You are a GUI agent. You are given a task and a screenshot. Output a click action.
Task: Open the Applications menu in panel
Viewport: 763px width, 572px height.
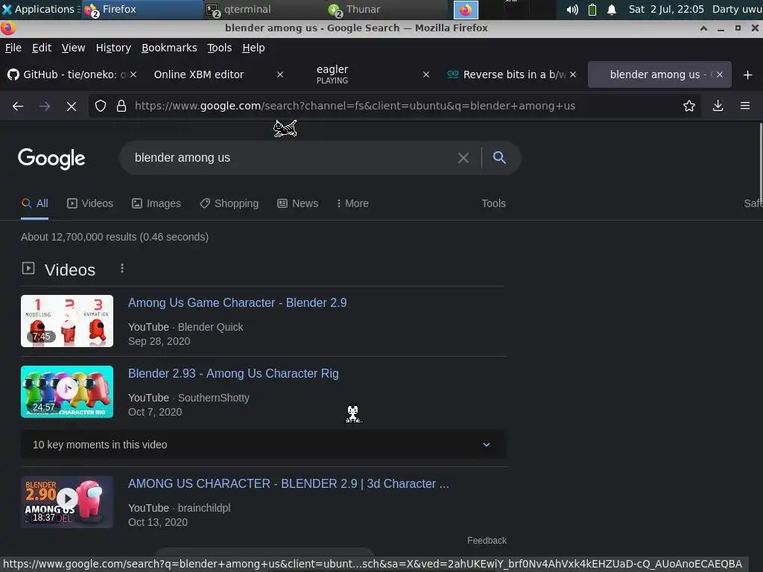pos(40,9)
